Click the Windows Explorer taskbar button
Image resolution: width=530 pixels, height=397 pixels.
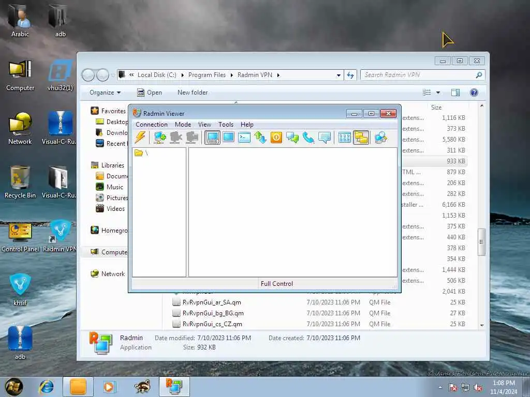(x=78, y=387)
